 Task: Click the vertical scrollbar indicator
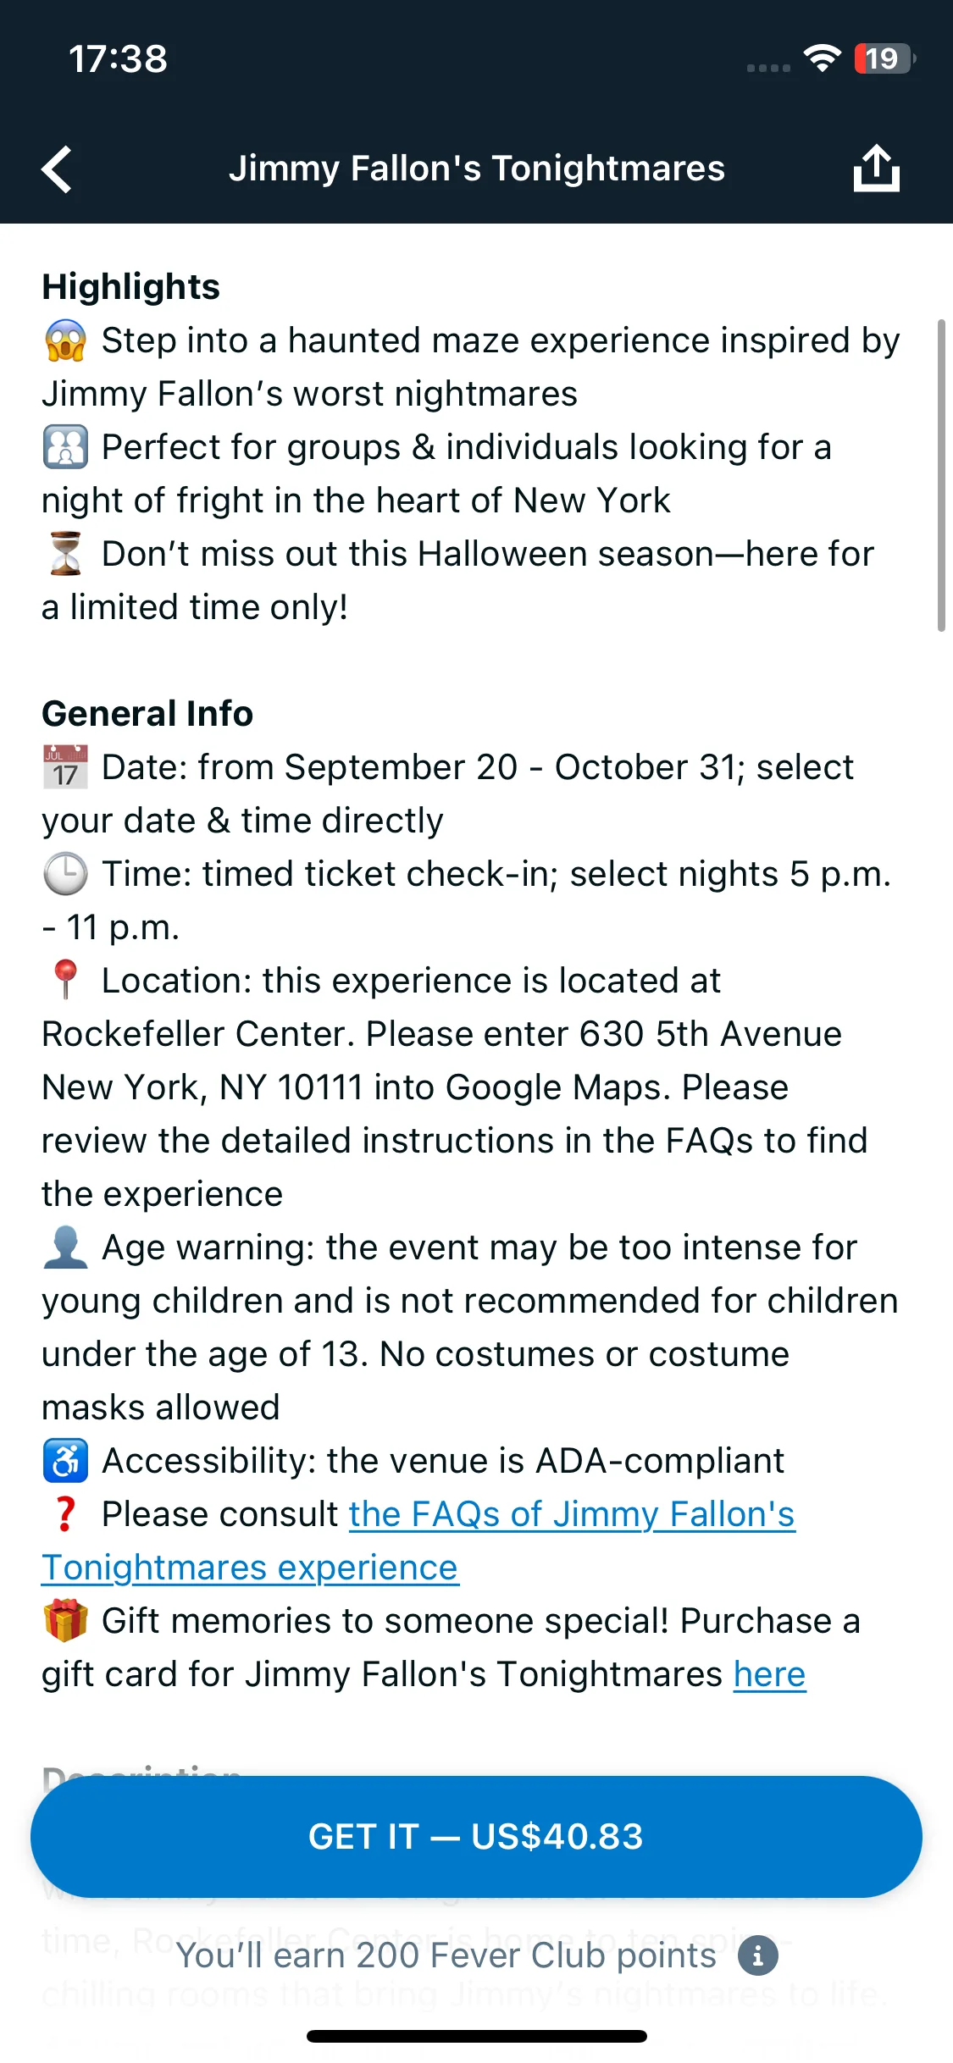click(941, 475)
